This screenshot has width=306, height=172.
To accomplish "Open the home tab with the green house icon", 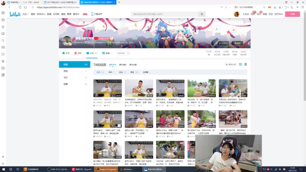I will tap(66, 53).
